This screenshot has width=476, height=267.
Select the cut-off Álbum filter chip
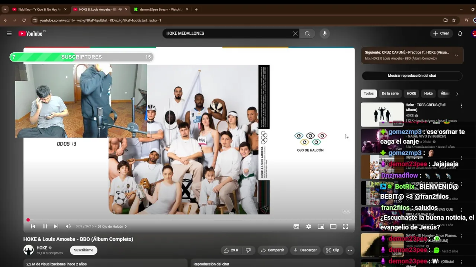pyautogui.click(x=445, y=93)
